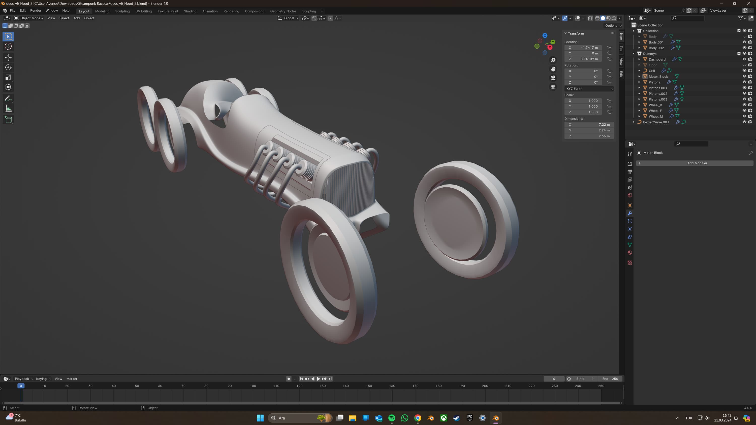Open the Object Mode dropdown
This screenshot has height=425, width=756.
coord(29,18)
